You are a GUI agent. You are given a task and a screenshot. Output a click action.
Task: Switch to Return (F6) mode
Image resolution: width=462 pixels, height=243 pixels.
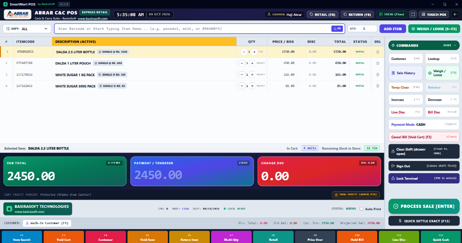coord(357,14)
